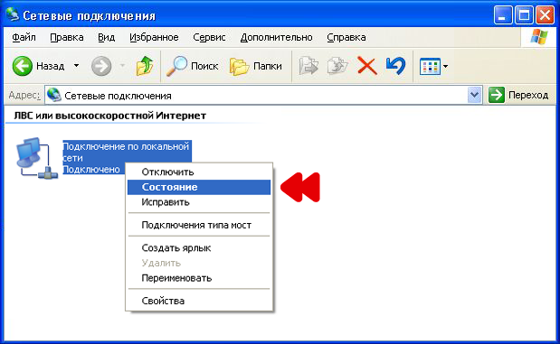
Task: Open the Дополнительно menu
Action: coord(277,37)
